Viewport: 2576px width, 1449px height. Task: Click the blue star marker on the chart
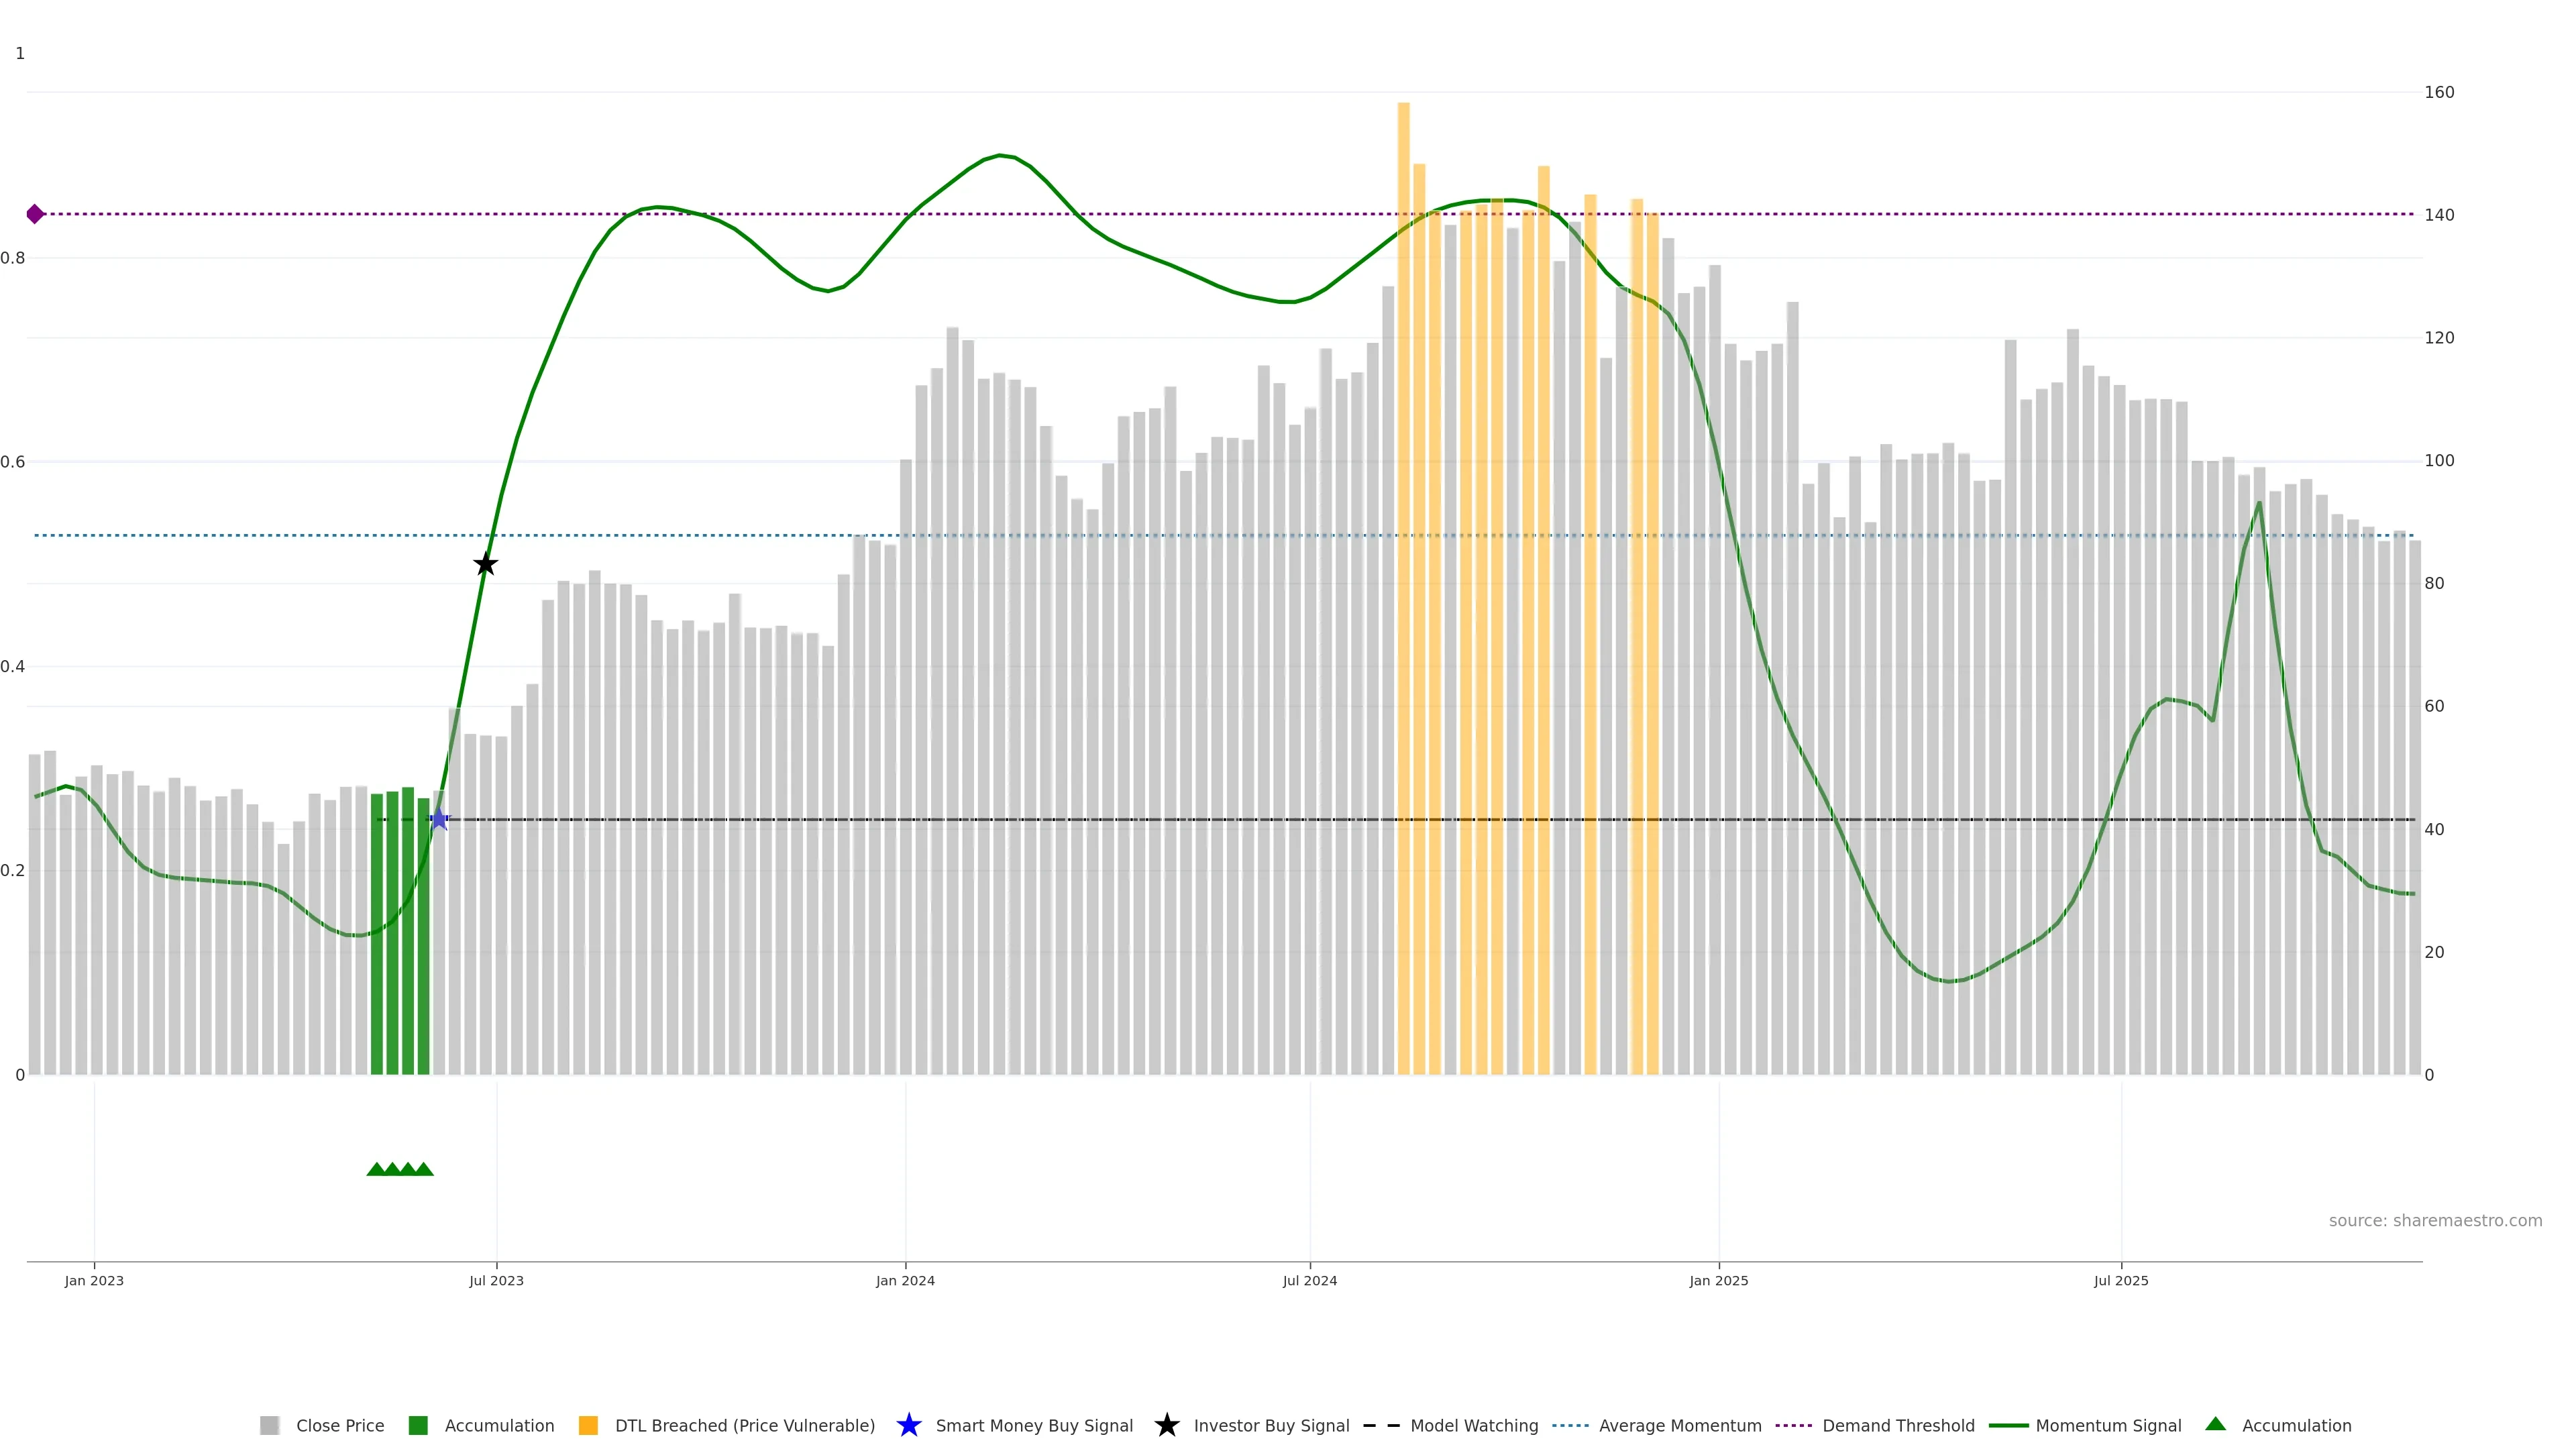point(439,820)
